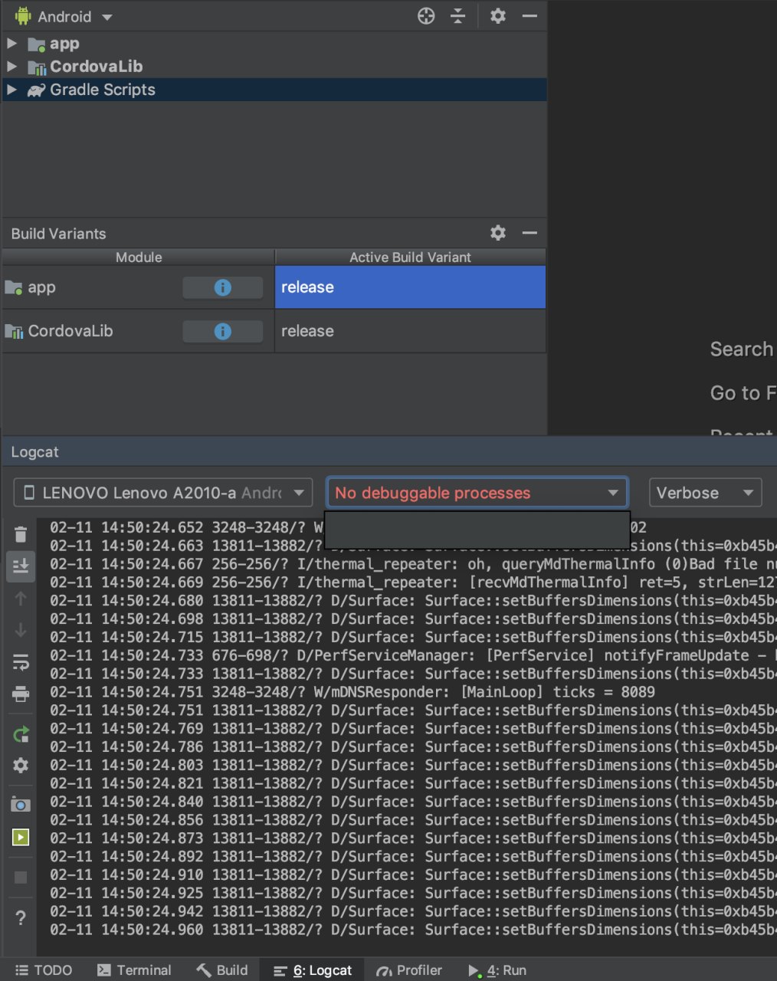Image resolution: width=777 pixels, height=981 pixels.
Task: Open logcat header settings gear
Action: 21,766
